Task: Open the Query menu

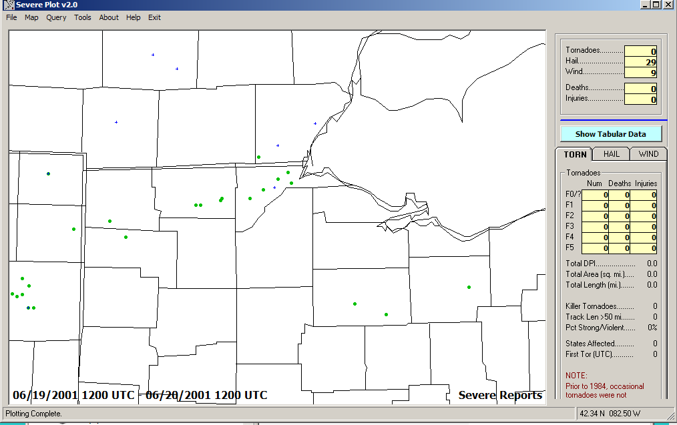Action: [x=56, y=17]
